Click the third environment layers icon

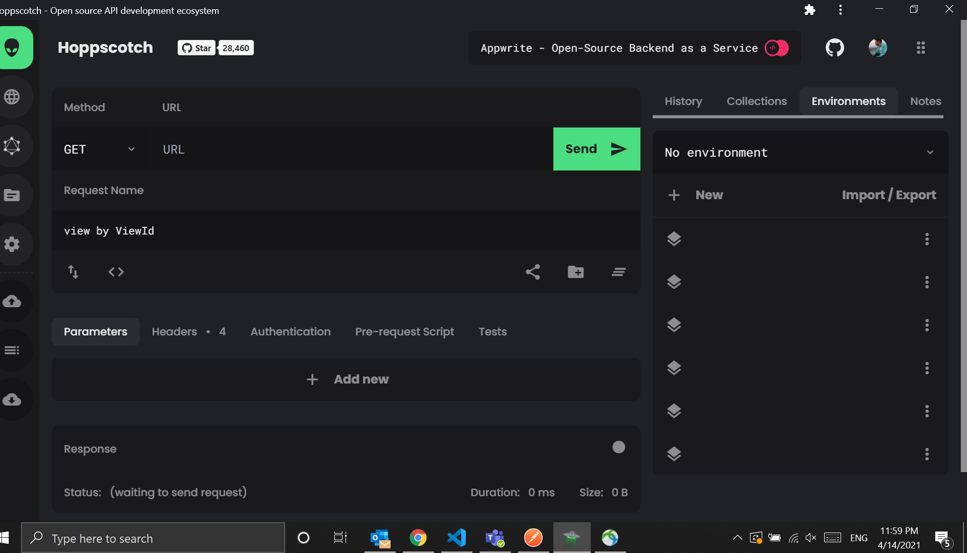click(674, 325)
